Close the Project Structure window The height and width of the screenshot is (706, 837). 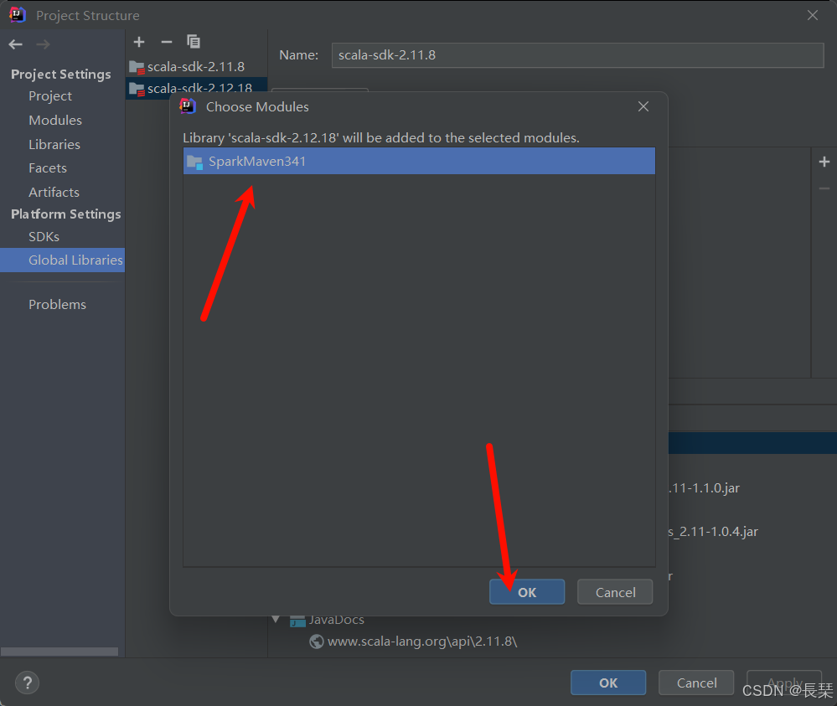pyautogui.click(x=813, y=15)
